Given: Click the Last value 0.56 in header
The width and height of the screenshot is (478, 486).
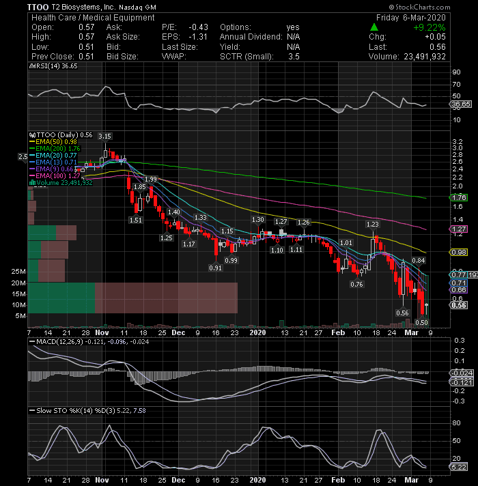Looking at the screenshot, I should [x=438, y=47].
